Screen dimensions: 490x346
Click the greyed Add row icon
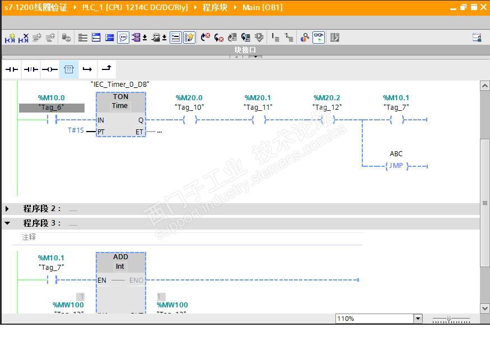[50, 38]
